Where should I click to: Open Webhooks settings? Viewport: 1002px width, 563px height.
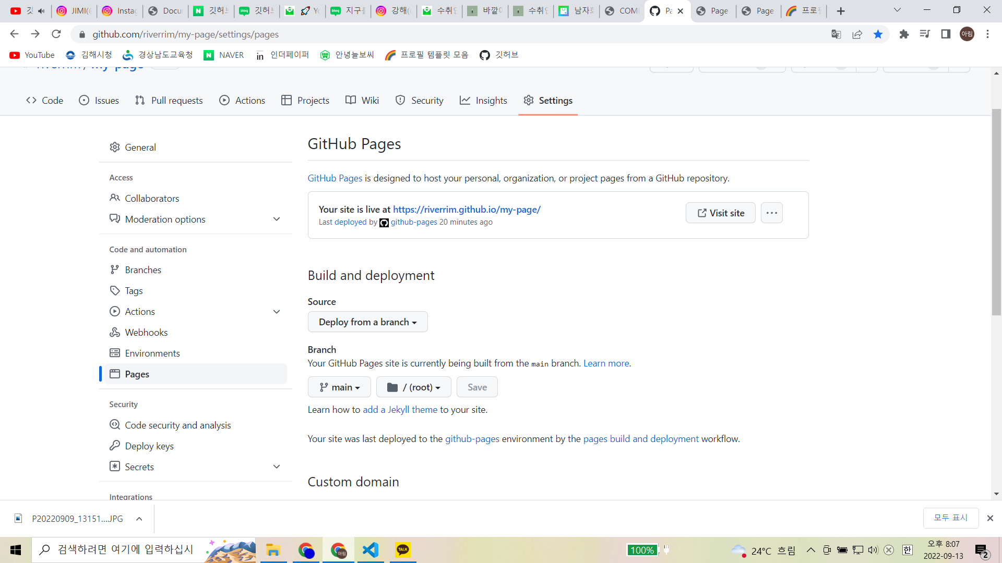click(196, 332)
